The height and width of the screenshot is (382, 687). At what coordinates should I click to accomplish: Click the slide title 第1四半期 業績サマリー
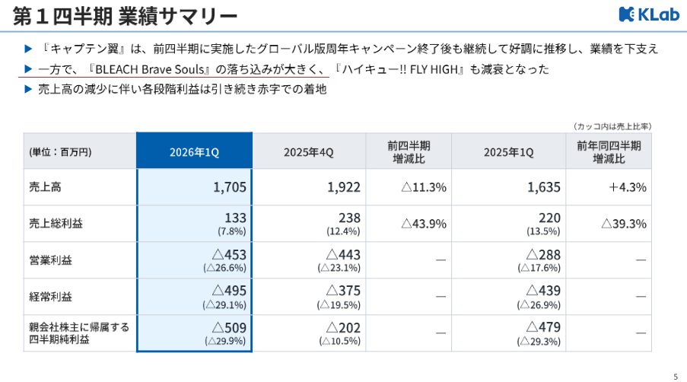pos(126,16)
